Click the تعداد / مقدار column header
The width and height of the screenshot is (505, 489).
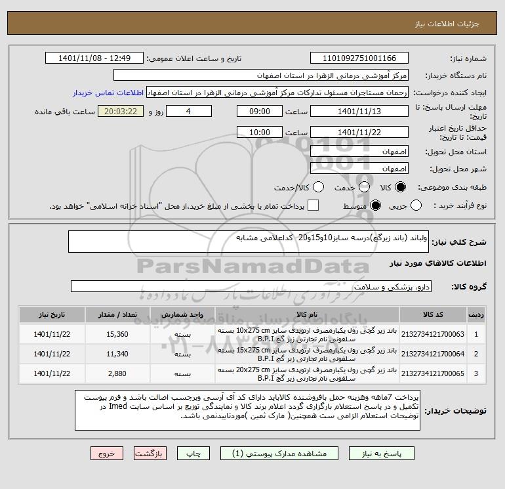click(x=117, y=315)
